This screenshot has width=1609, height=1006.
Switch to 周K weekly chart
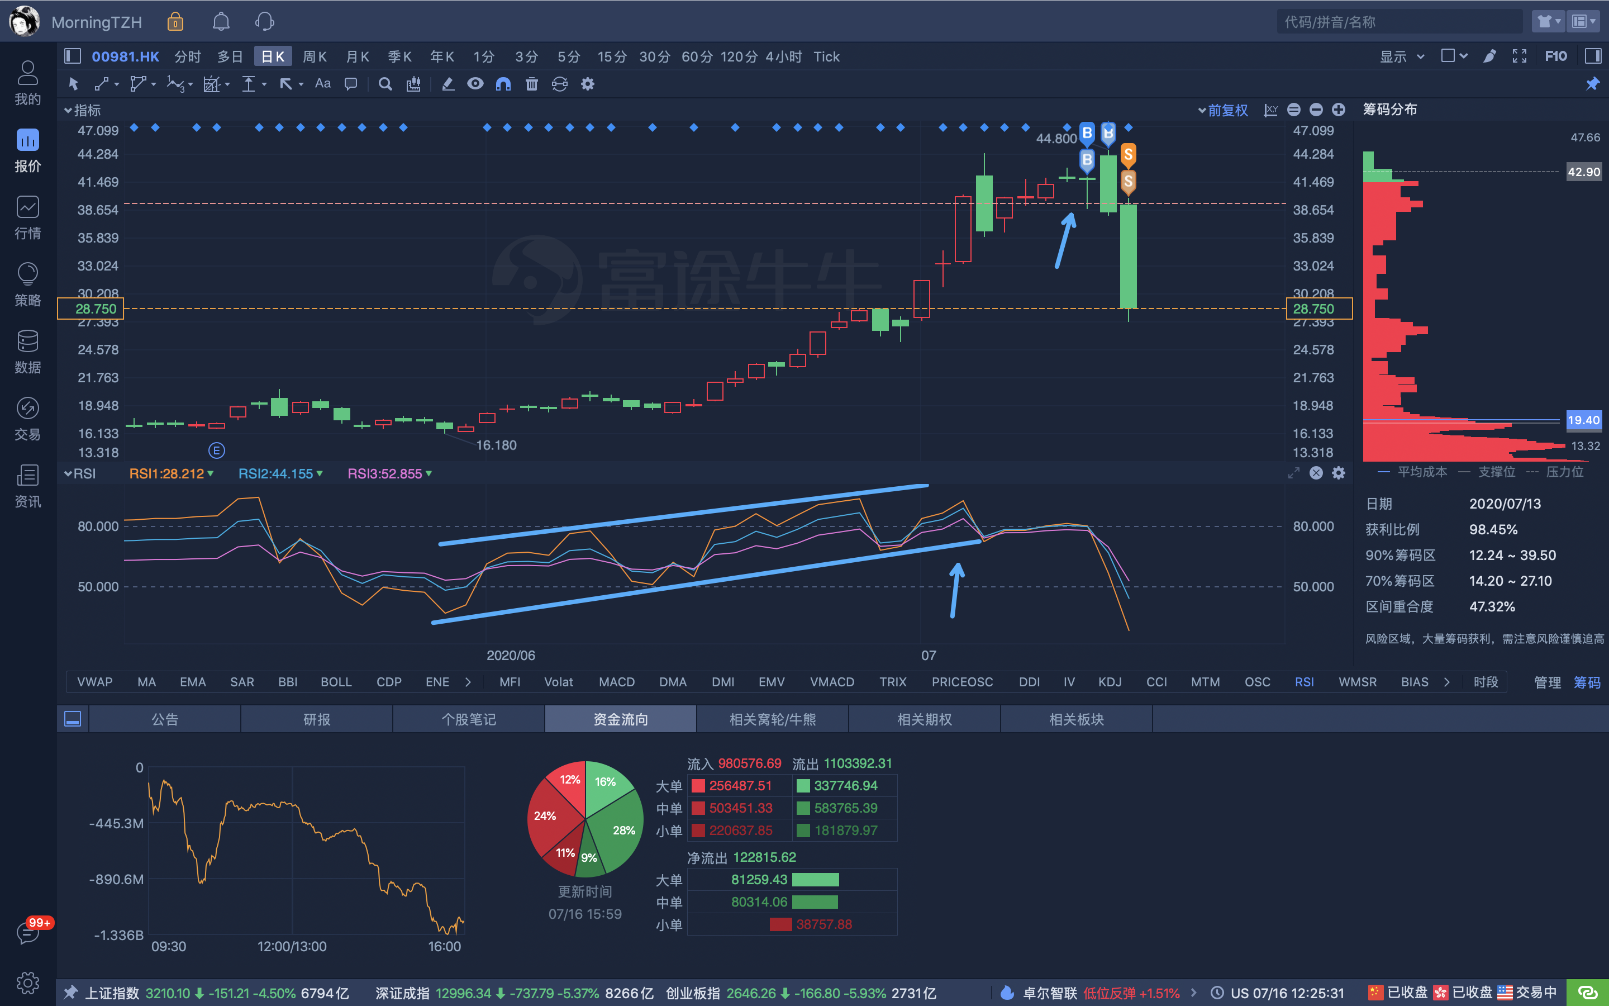point(315,56)
